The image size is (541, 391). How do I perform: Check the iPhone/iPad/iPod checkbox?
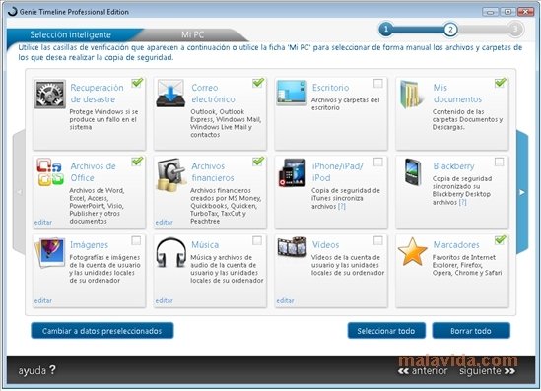[x=378, y=162]
